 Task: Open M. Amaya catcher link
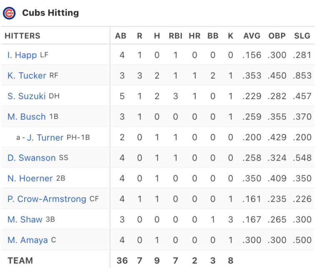tap(27, 240)
